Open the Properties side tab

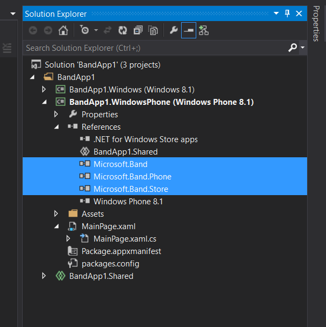316,24
